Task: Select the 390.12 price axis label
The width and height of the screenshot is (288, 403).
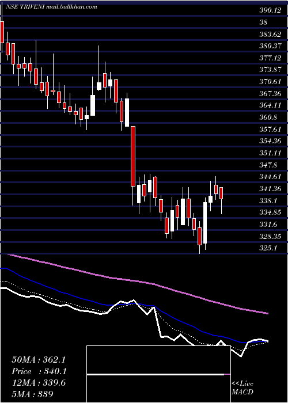Action: tap(270, 10)
